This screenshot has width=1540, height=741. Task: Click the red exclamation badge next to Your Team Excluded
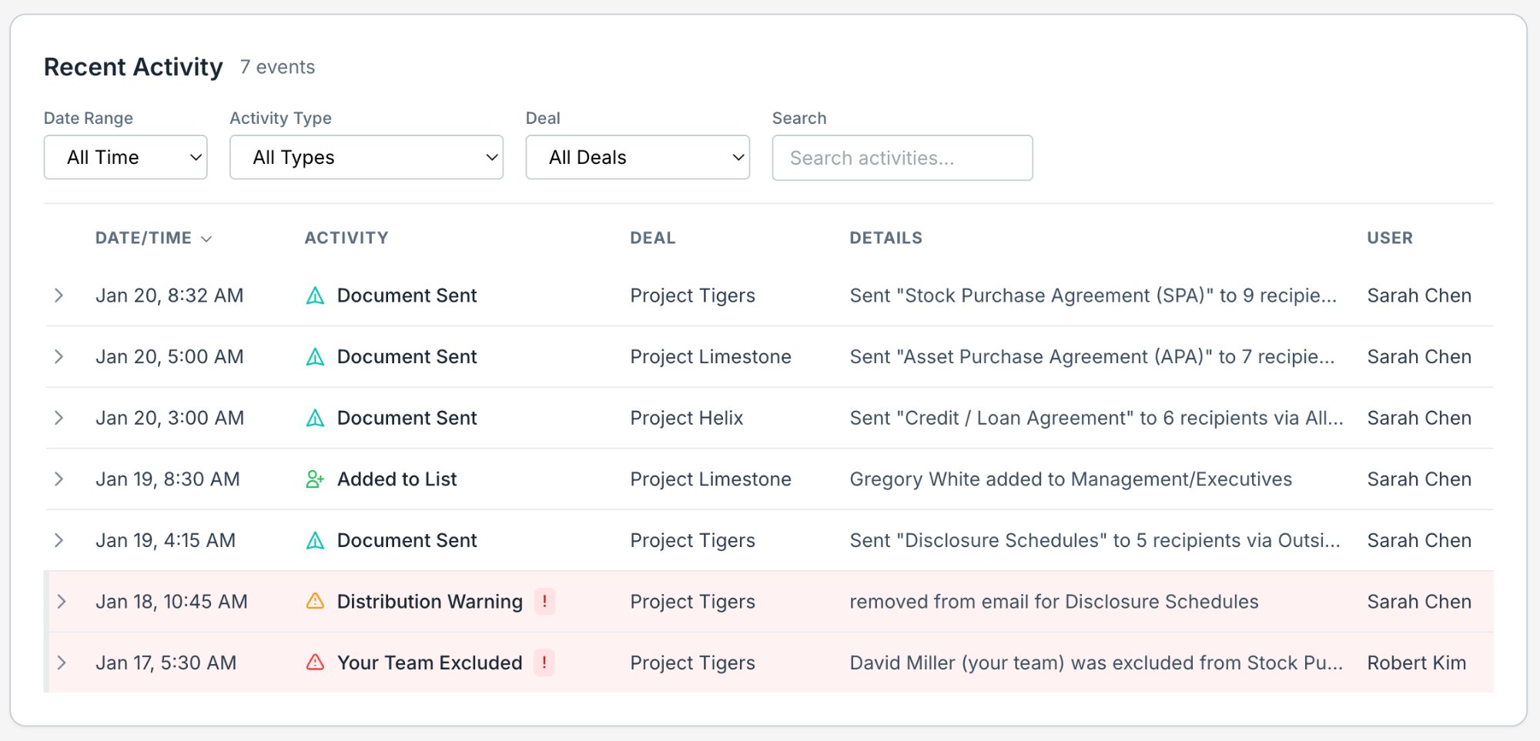[545, 662]
